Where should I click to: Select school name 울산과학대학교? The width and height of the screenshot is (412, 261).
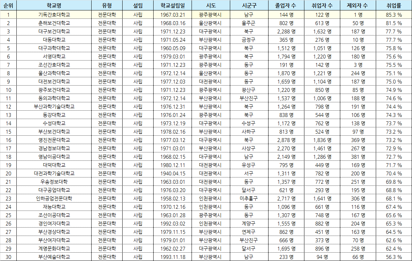click(54, 73)
